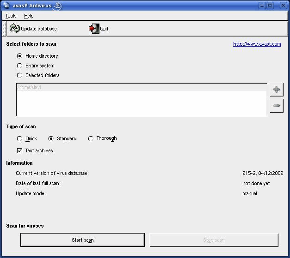Click the Quit icon in toolbar

pos(94,29)
